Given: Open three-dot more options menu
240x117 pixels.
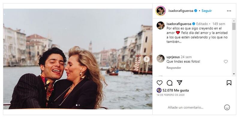Looking at the screenshot, I should point(229,11).
